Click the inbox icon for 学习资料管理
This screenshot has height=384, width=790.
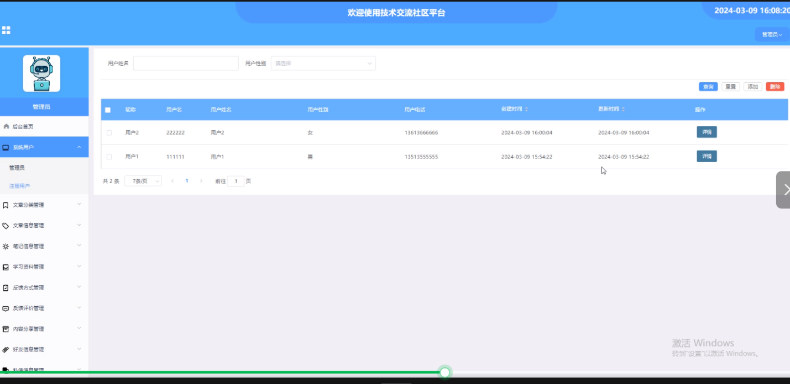(6, 267)
